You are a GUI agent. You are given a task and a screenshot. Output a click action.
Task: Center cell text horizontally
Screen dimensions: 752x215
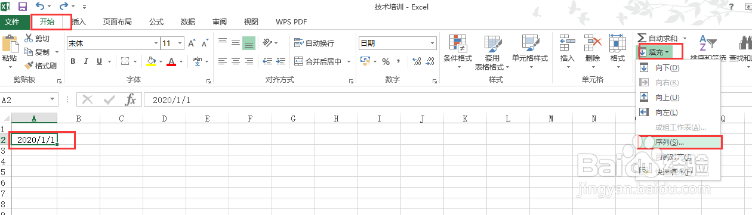236,61
